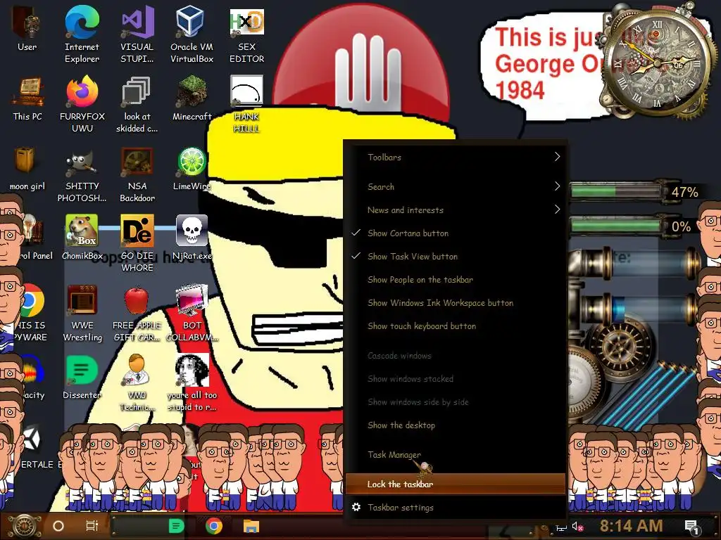Toggle Lock the taskbar option

point(456,484)
